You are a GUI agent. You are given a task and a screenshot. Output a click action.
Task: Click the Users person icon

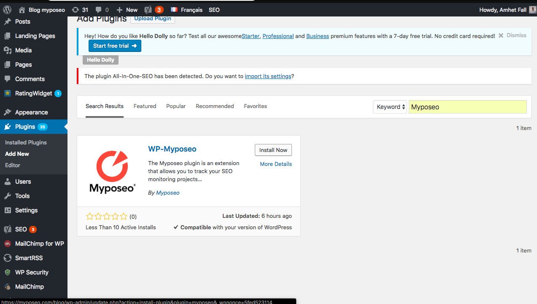(8, 182)
